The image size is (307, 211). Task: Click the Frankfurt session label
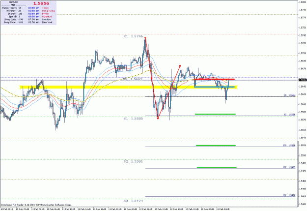tap(47, 17)
